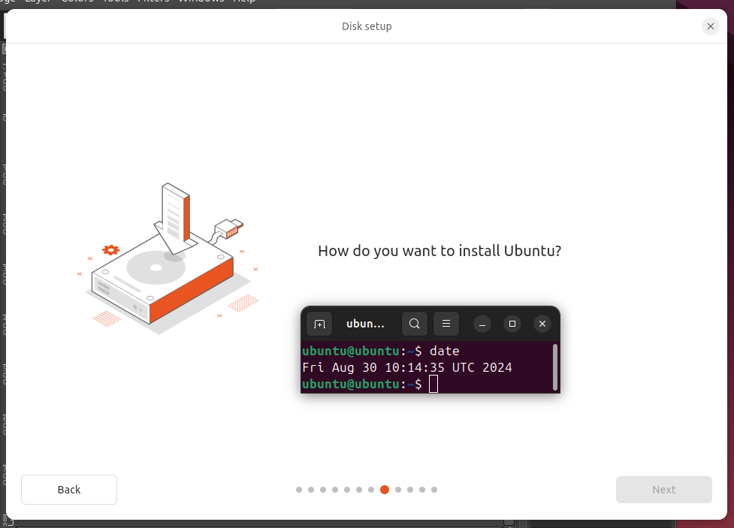Viewport: 734px width, 528px height.
Task: Click the first step indicator dot
Action: 299,490
